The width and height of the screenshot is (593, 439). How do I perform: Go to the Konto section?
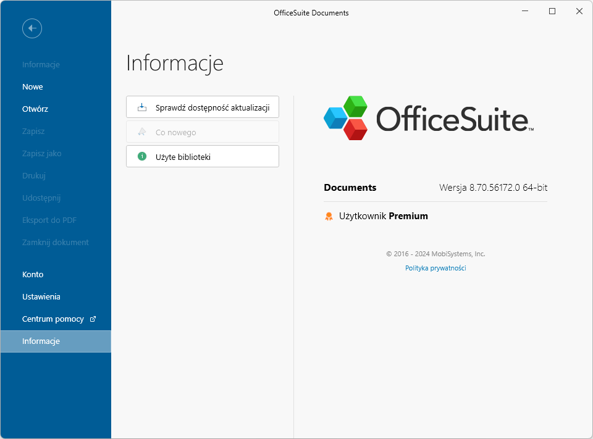[56, 275]
